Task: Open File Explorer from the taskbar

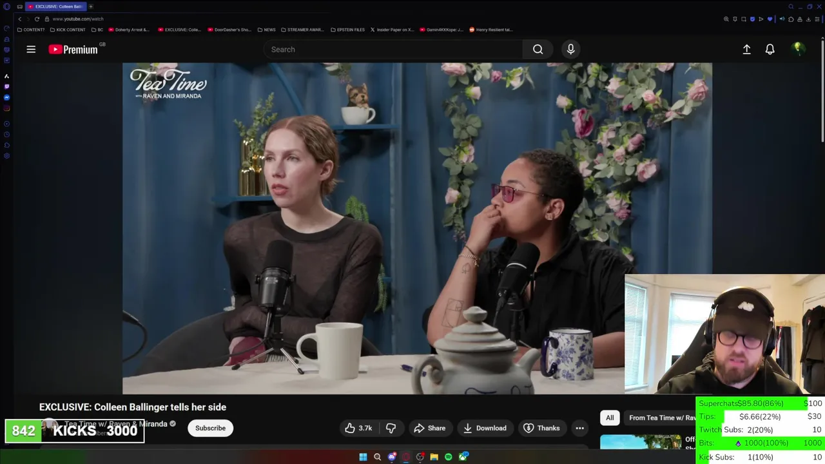Action: (434, 457)
